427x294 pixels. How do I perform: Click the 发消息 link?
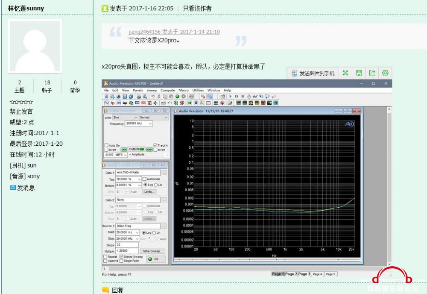coord(26,188)
